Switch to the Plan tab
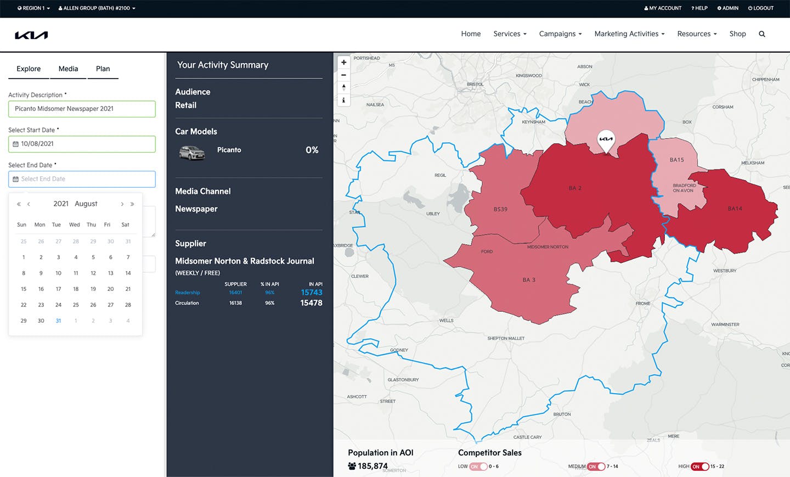Screen dimensions: 790x477 [103, 69]
